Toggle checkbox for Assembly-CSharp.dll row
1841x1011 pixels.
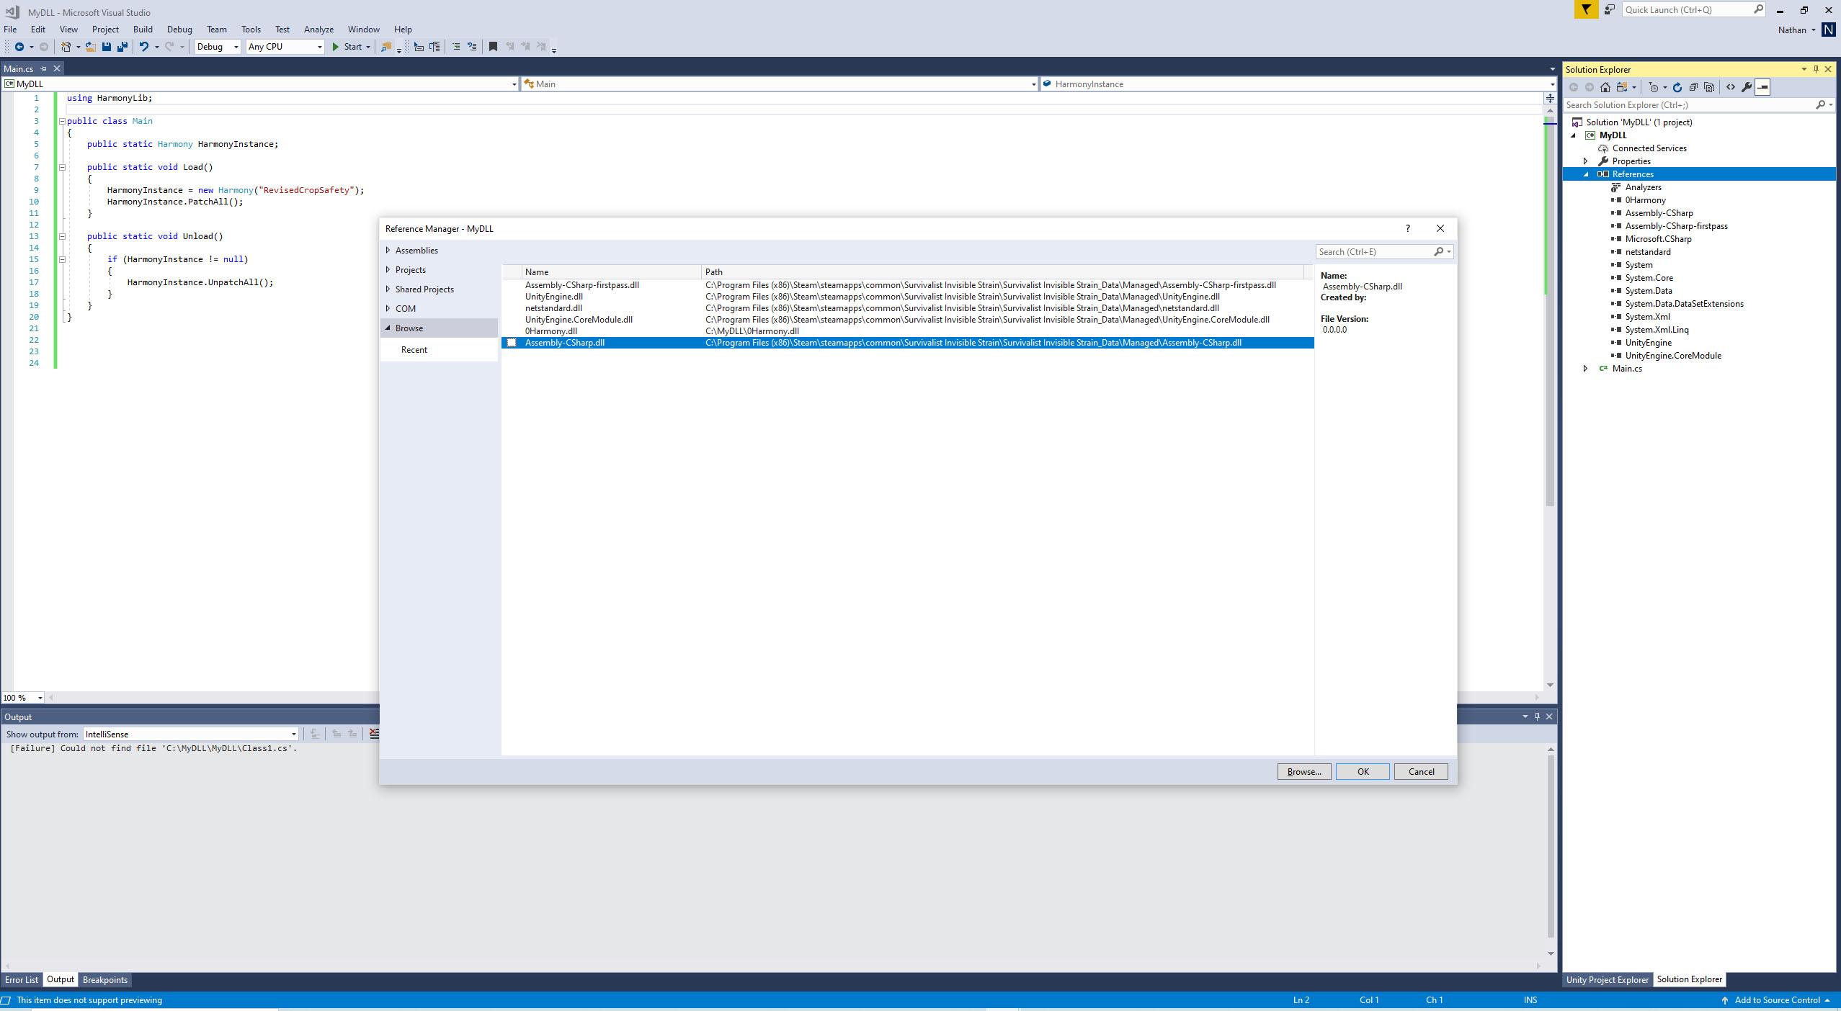[x=512, y=343]
